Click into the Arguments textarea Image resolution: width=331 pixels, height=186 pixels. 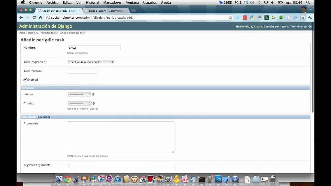click(121, 137)
